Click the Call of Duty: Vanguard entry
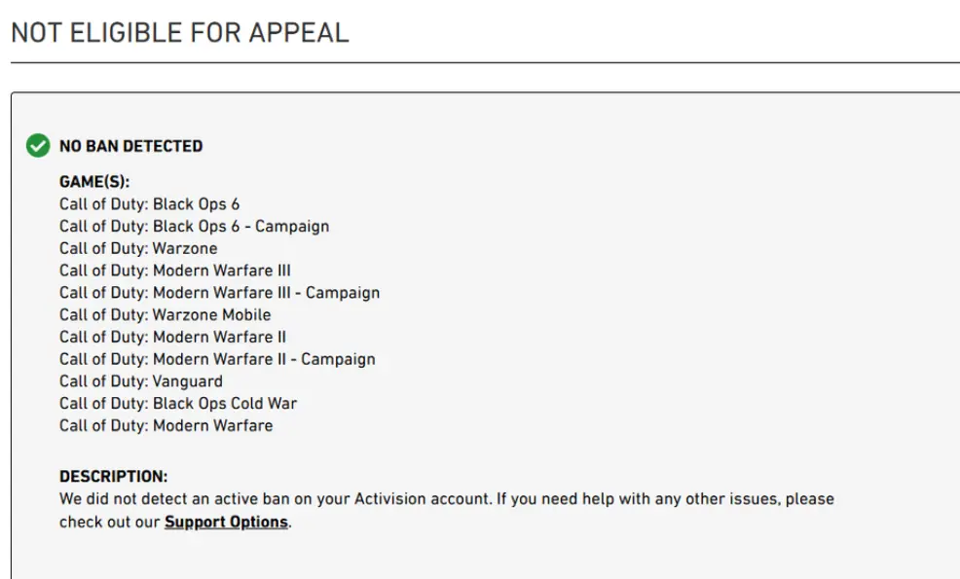This screenshot has height=579, width=960. [141, 381]
